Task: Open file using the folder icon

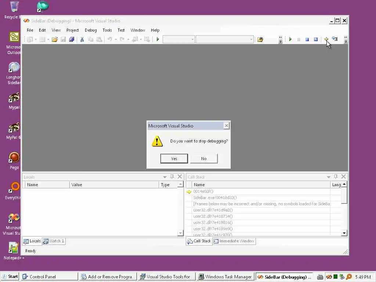Action: click(x=55, y=39)
